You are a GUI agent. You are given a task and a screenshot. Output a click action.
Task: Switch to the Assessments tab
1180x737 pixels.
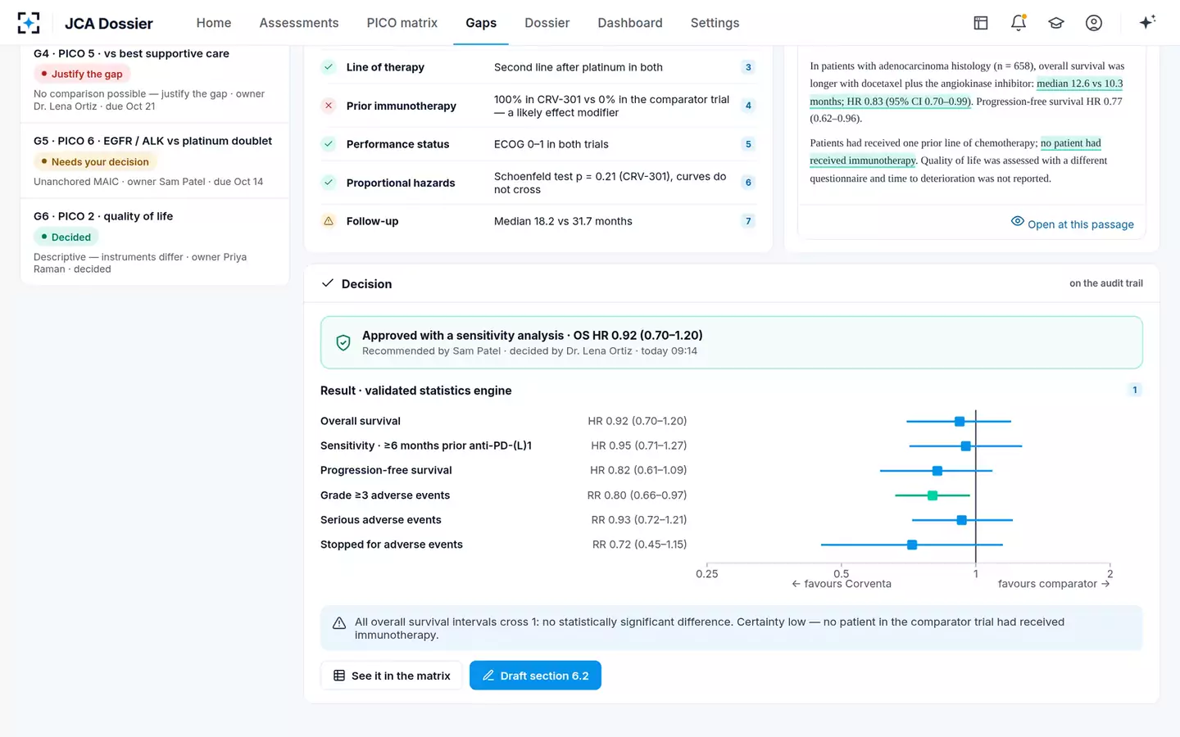(x=299, y=23)
